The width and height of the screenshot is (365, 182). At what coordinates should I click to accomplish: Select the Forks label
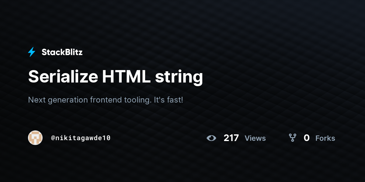point(325,138)
